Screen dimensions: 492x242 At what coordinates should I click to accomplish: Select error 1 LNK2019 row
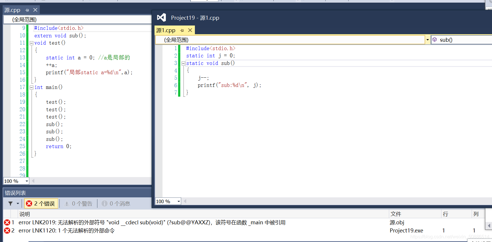tap(244, 223)
